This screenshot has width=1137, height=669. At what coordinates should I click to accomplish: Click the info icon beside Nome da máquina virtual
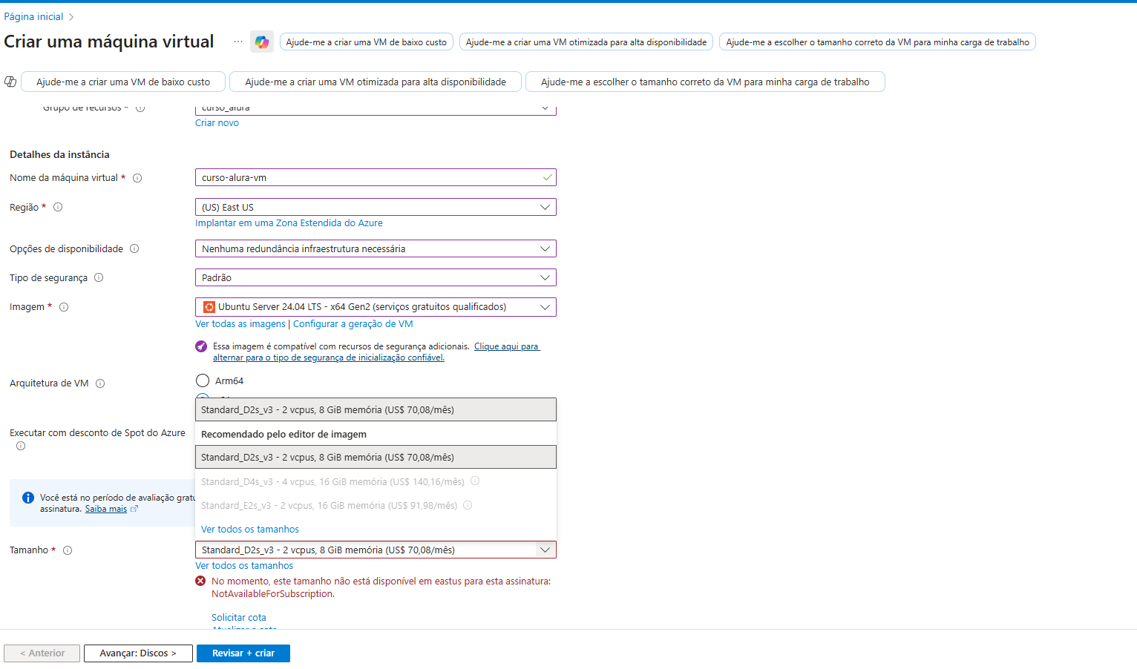coord(137,177)
